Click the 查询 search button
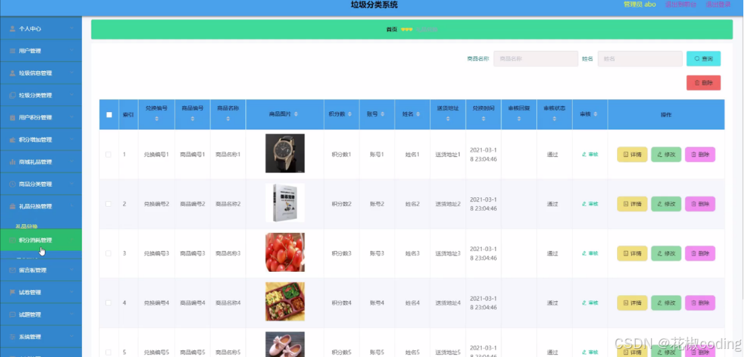 coord(704,58)
